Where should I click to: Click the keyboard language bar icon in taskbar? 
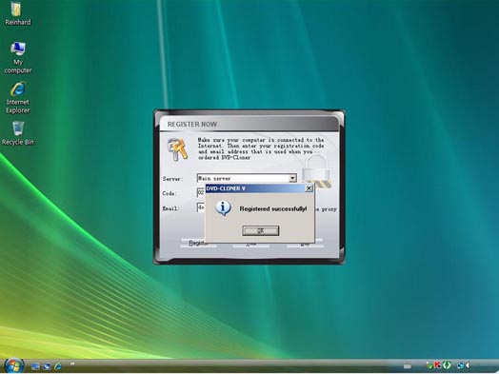tap(407, 366)
